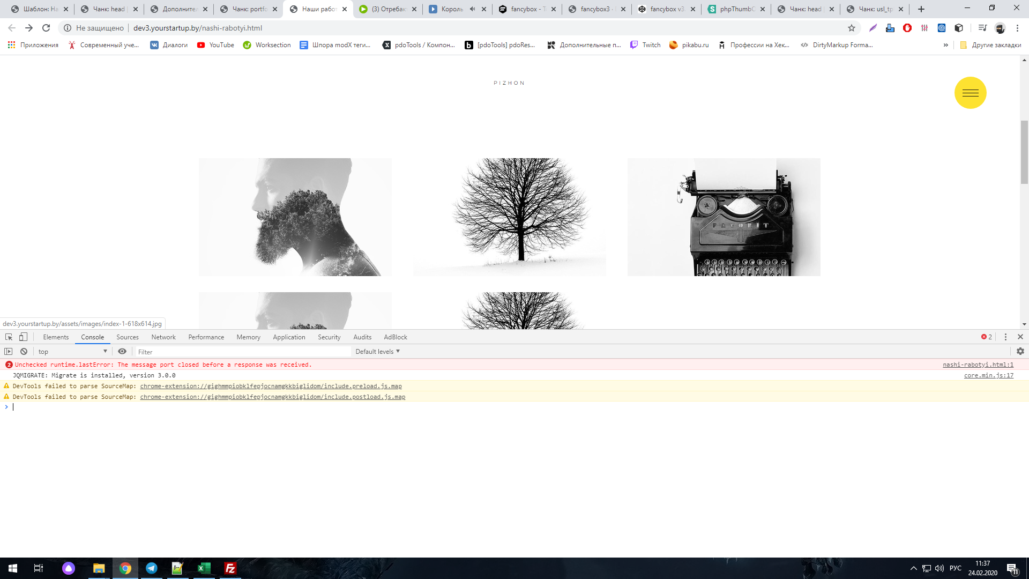View site info for Не защищено
1029x579 pixels.
[94, 28]
